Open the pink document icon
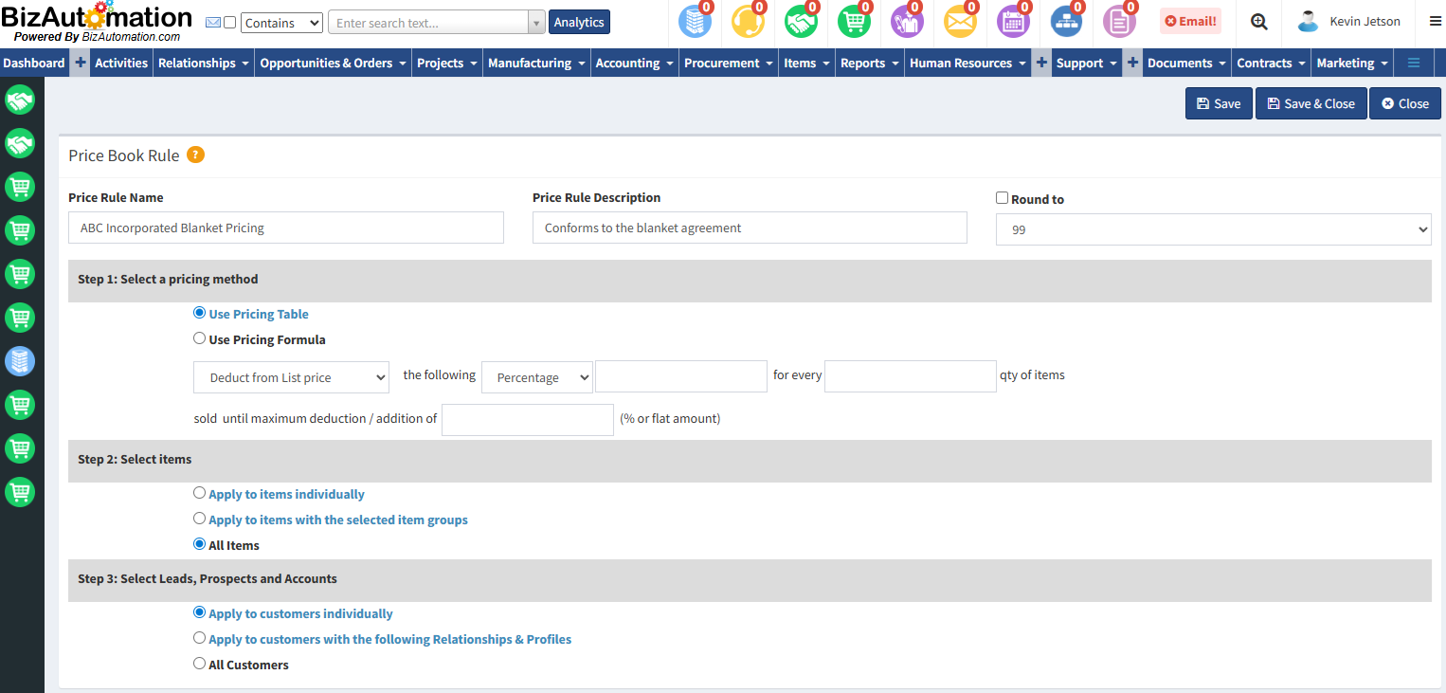 1119,22
